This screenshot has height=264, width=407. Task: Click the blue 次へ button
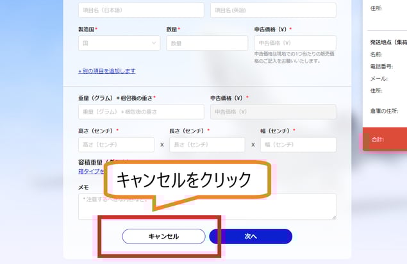(x=251, y=236)
